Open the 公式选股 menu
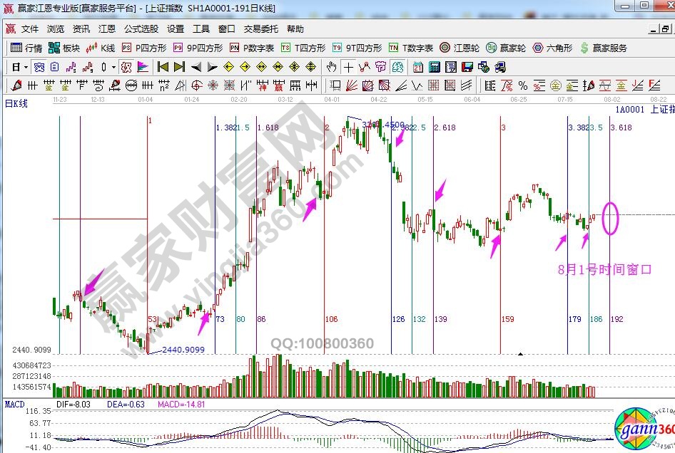The image size is (675, 453). click(x=141, y=29)
